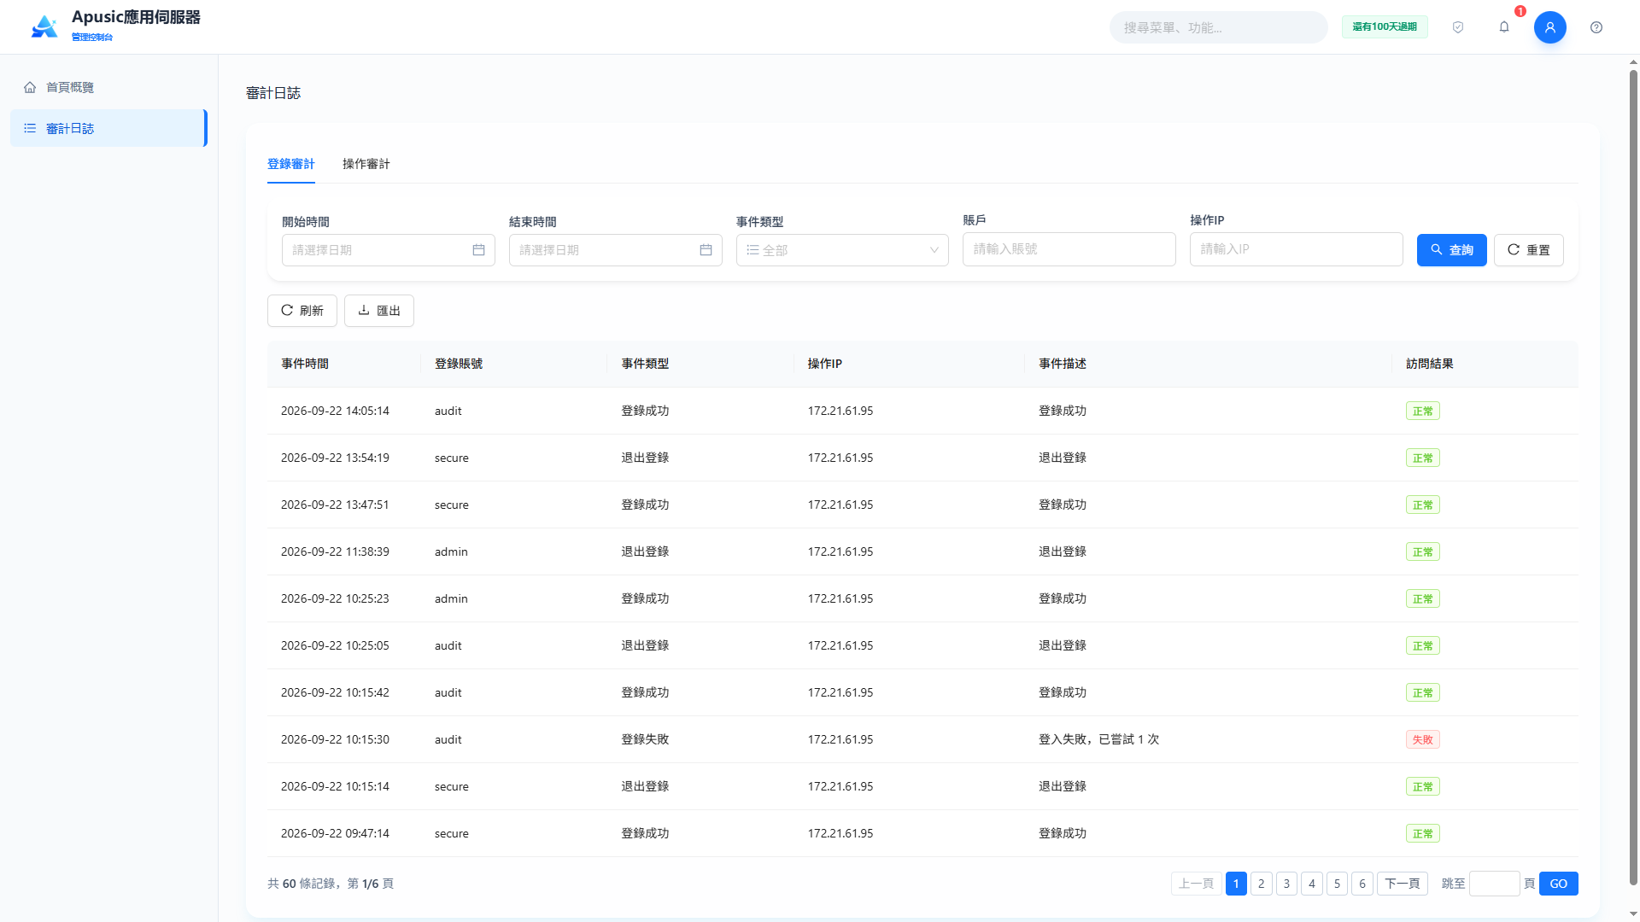Image resolution: width=1640 pixels, height=922 pixels.
Task: Click description 登入失敗，已嘗試 1 次
Action: (1098, 739)
